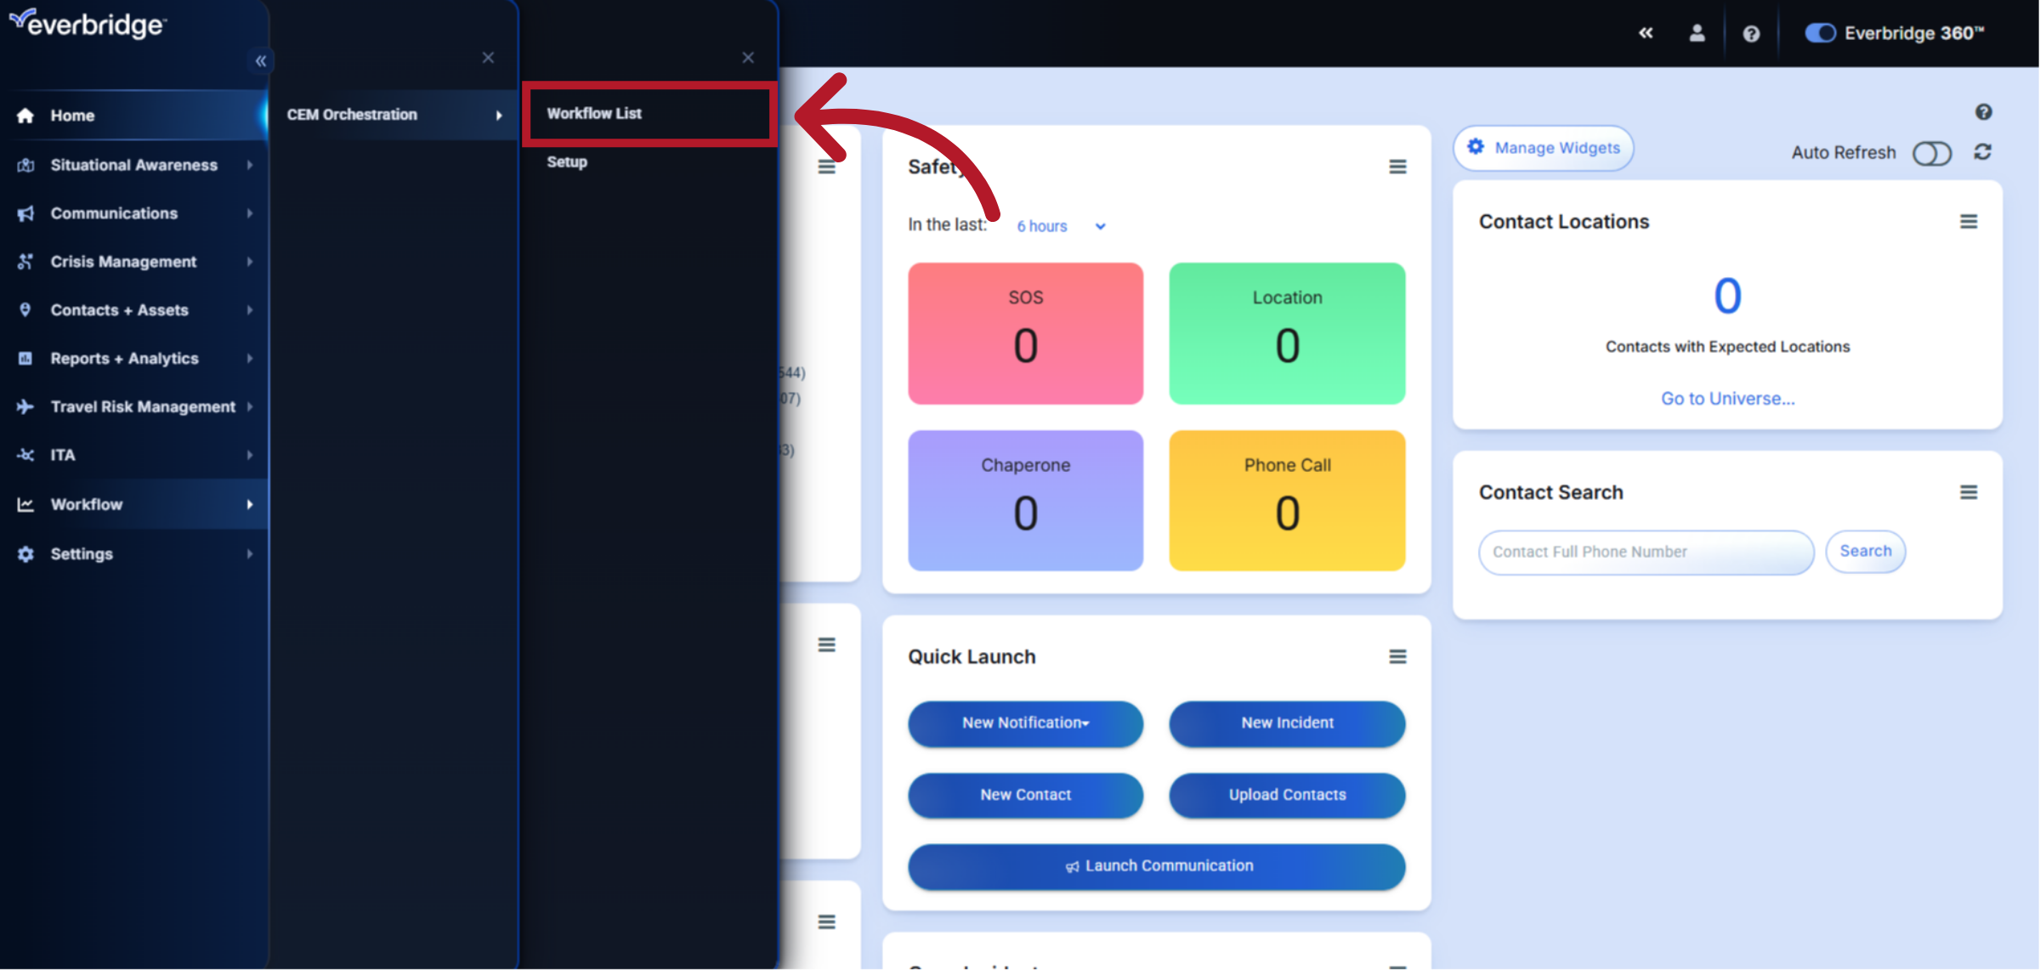Select the ITA sidebar icon
This screenshot has height=970, width=2040.
[25, 455]
